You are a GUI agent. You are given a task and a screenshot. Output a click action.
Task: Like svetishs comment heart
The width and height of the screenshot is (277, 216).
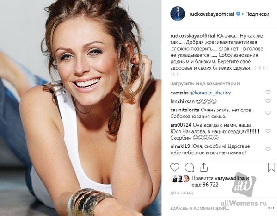click(268, 93)
